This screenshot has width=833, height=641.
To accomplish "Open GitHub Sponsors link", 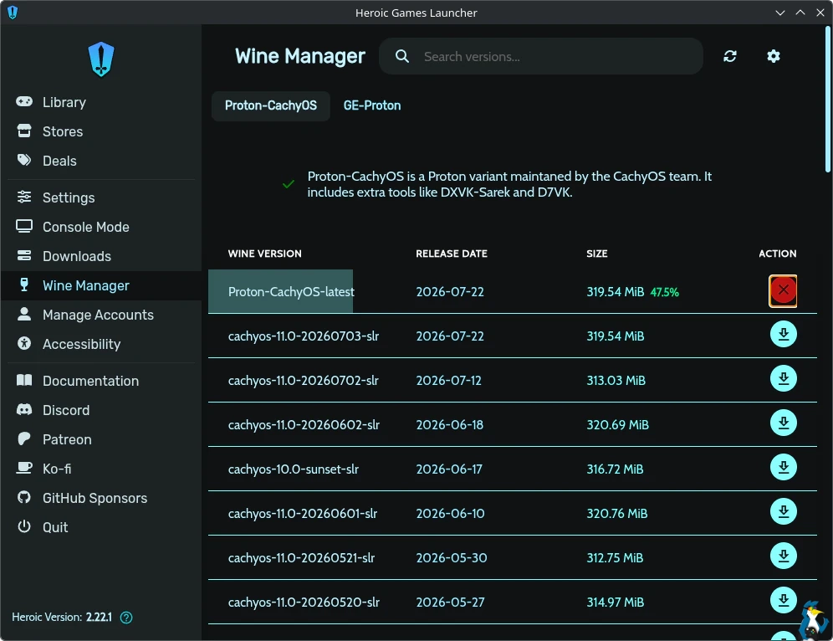I will point(101,498).
